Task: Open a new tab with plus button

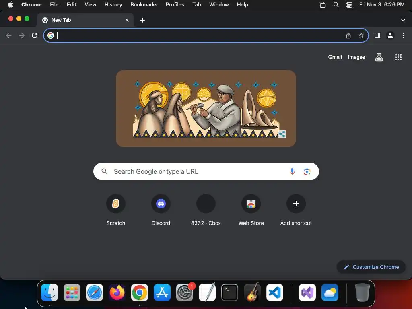Action: tap(142, 20)
